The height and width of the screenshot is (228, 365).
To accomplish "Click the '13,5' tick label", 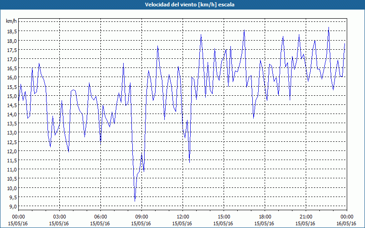I will click(x=12, y=124).
